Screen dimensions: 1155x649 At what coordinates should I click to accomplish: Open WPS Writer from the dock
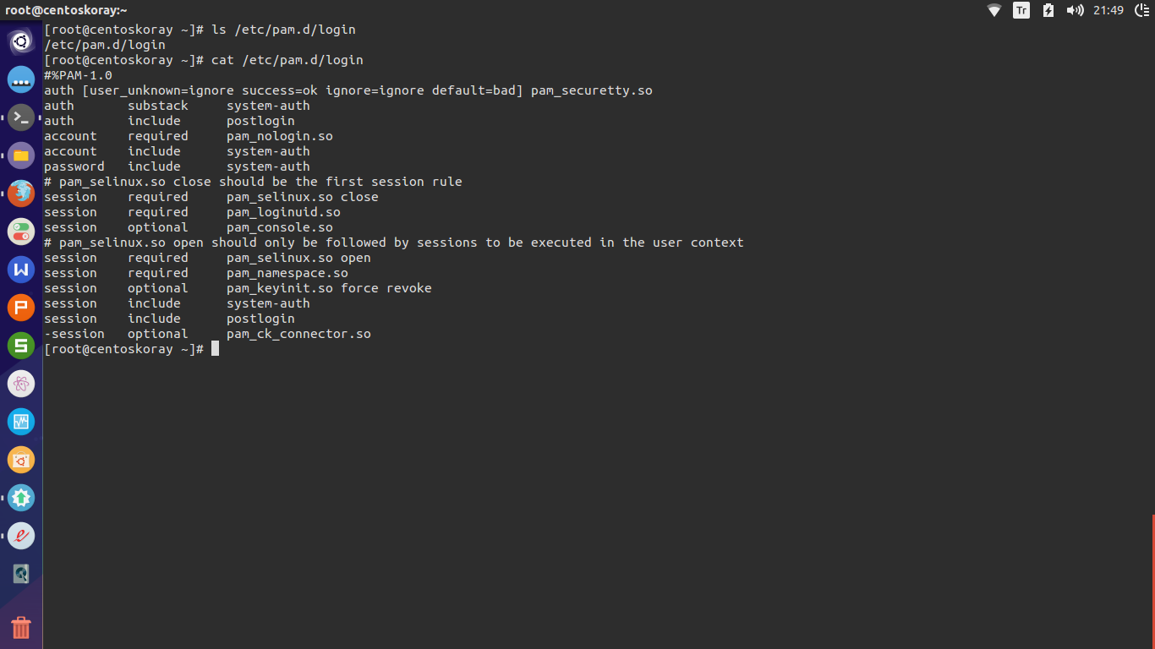pos(21,270)
